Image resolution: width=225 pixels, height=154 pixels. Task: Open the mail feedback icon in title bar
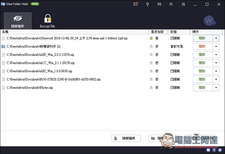pos(136,4)
